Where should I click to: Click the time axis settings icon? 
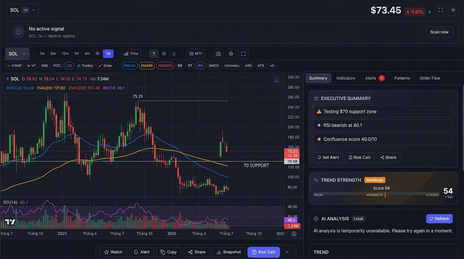[x=294, y=234]
